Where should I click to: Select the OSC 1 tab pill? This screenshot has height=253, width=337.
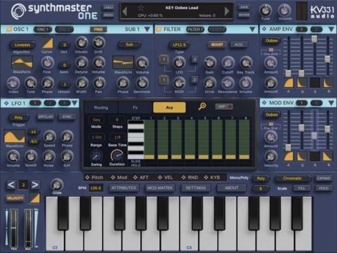pyautogui.click(x=43, y=29)
